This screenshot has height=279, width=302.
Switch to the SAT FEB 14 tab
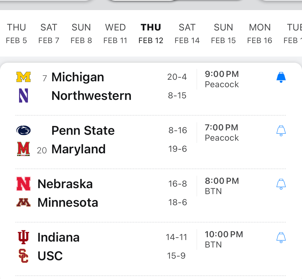click(187, 34)
